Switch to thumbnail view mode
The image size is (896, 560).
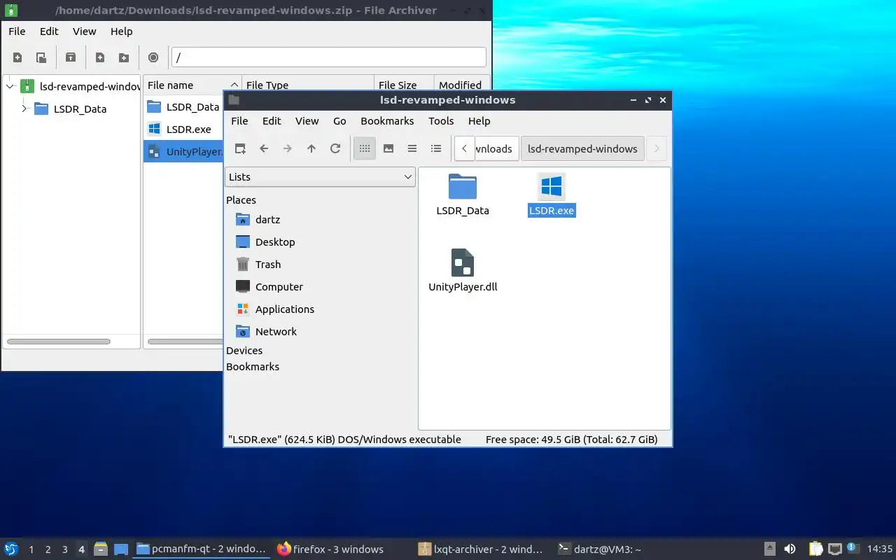(x=388, y=148)
